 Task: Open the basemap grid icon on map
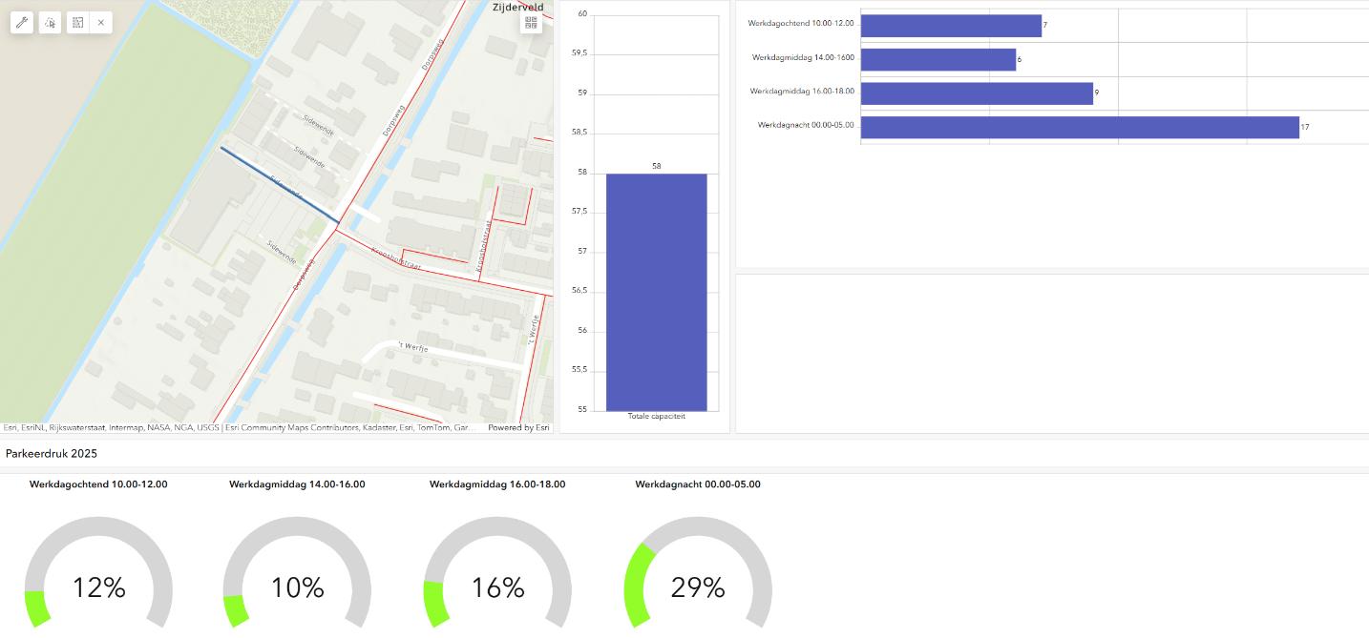tap(531, 23)
